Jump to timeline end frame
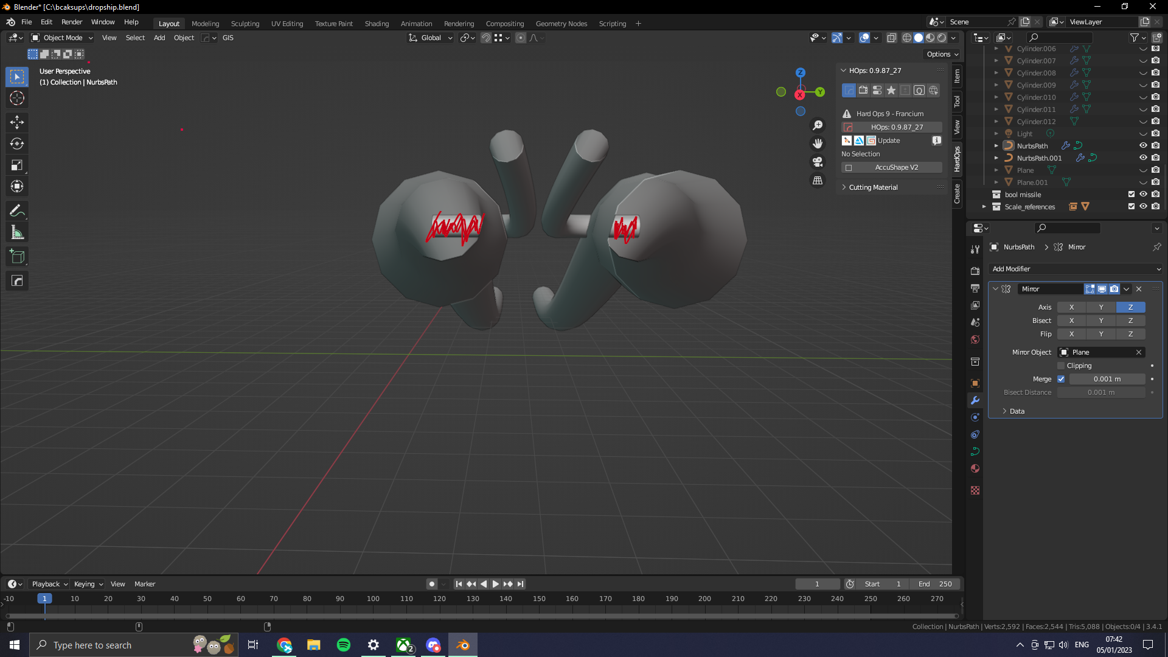 pos(520,584)
